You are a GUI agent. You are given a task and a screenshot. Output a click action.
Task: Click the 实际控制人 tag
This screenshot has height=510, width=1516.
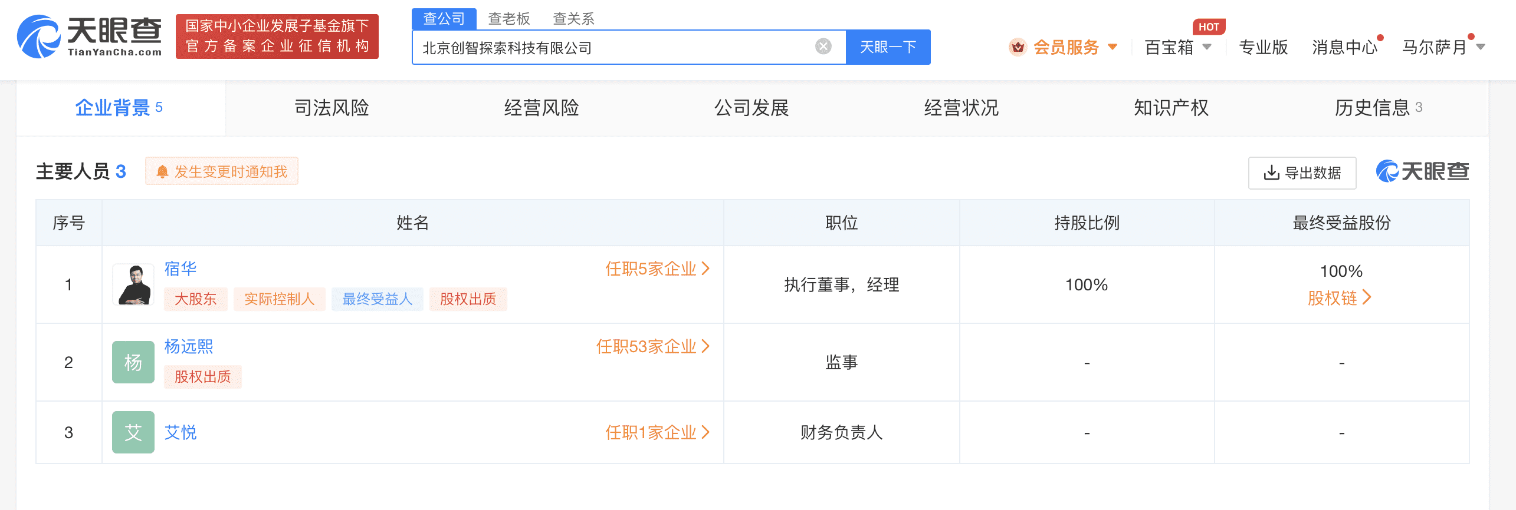280,299
